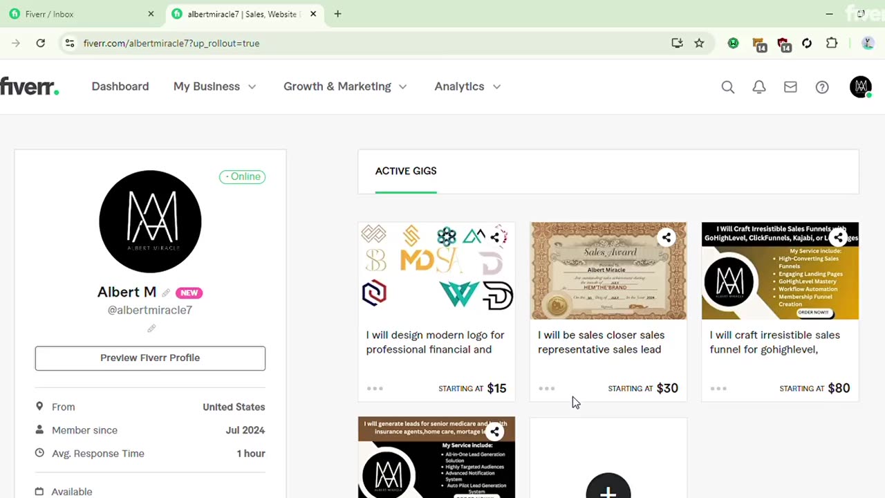Open the help question mark icon

[x=822, y=87]
